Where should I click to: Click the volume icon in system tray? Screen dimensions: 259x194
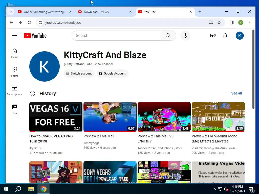(226, 189)
